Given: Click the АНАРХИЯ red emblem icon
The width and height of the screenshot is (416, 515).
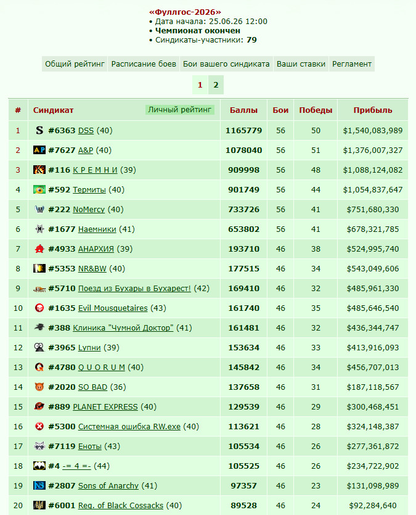Looking at the screenshot, I should (x=39, y=249).
